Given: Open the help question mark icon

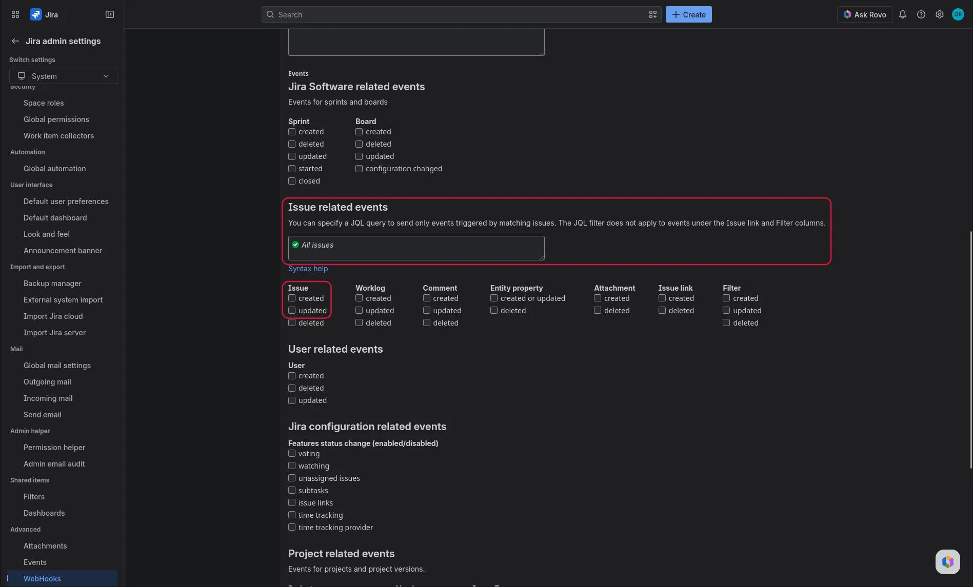Looking at the screenshot, I should pos(921,14).
